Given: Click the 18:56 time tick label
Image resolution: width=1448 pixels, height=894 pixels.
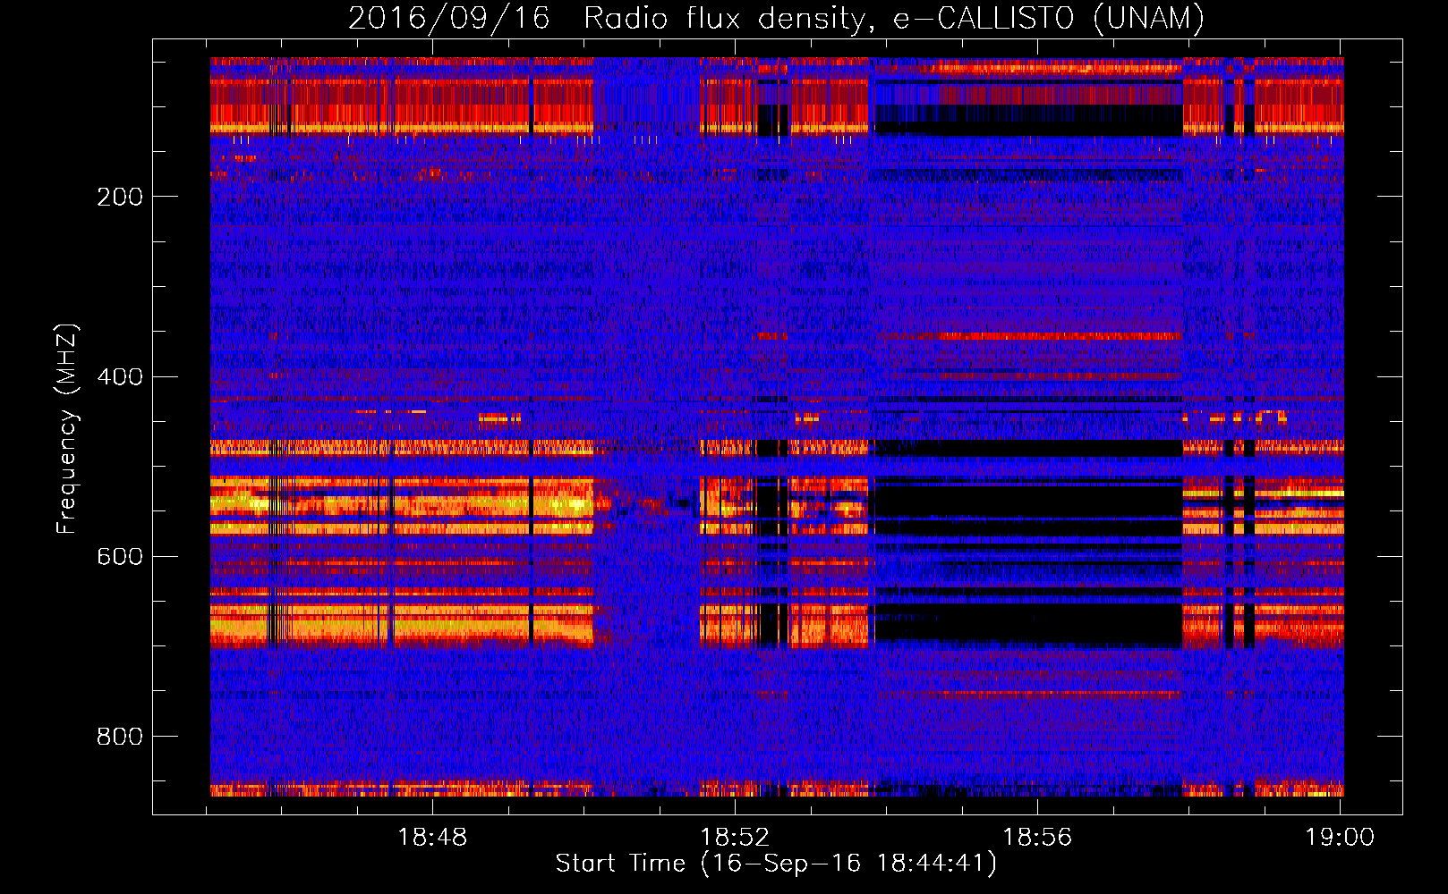Looking at the screenshot, I should point(1037,838).
